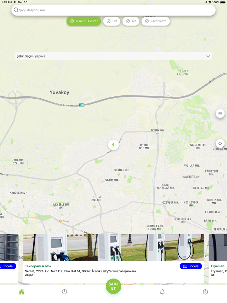Open the notifications bell tab
This screenshot has height=303, width=227.
[162, 292]
